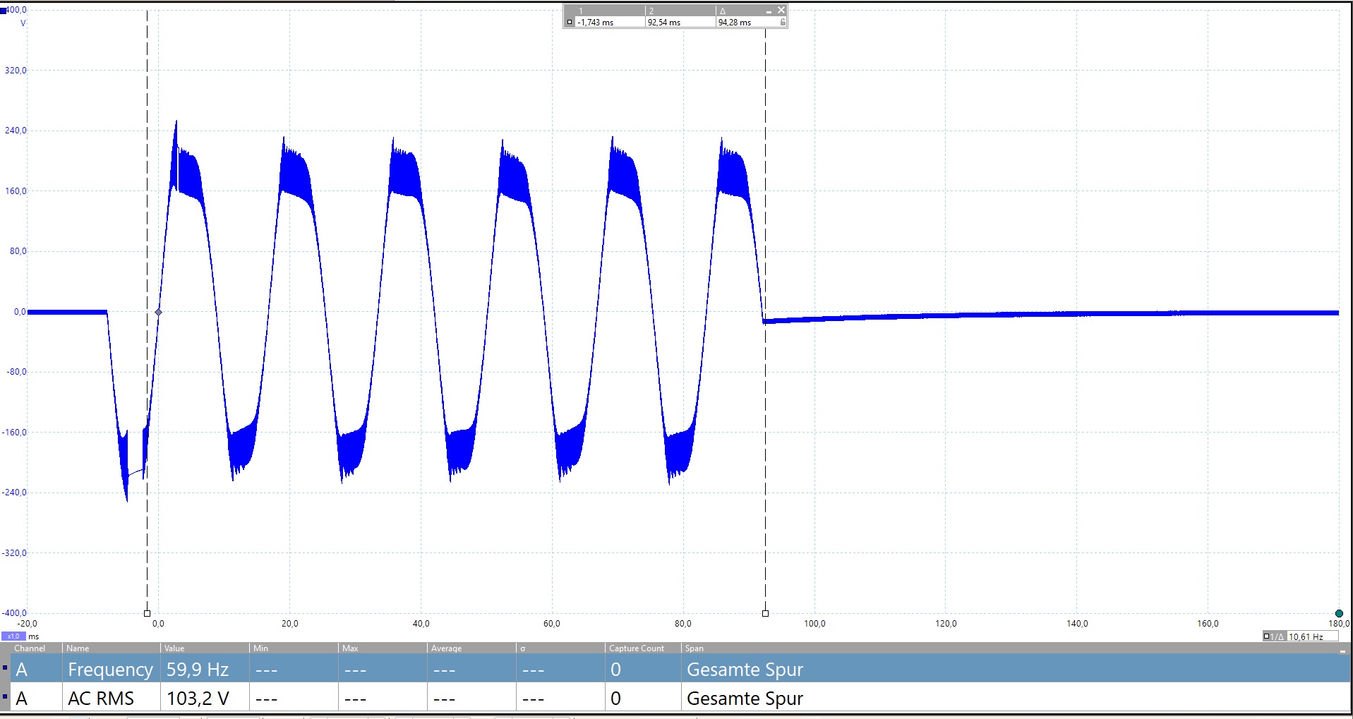The height and width of the screenshot is (719, 1353).
Task: Grab the second time ruler handle at bottom
Action: pyautogui.click(x=765, y=613)
